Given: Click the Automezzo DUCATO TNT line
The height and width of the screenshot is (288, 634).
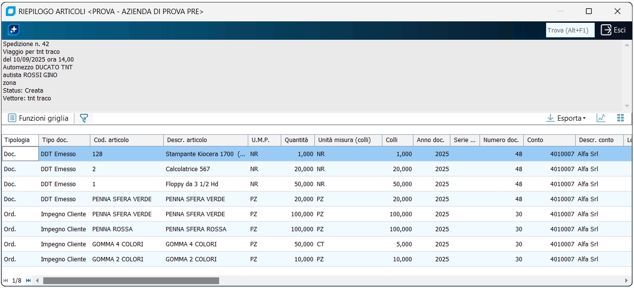Looking at the screenshot, I should pyautogui.click(x=37, y=67).
